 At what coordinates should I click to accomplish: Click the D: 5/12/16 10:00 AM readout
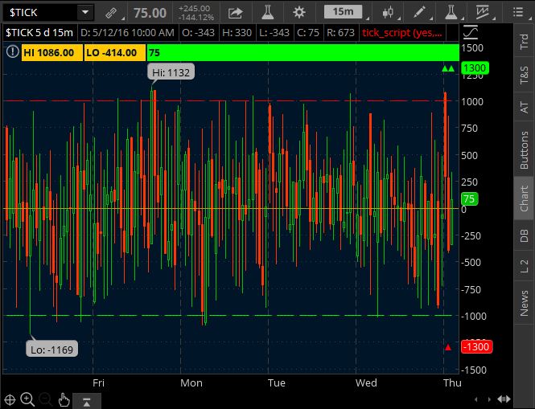point(127,33)
